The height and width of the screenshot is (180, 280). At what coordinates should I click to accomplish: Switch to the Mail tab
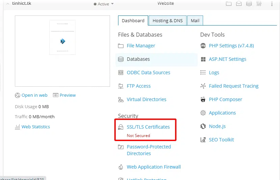click(x=195, y=20)
